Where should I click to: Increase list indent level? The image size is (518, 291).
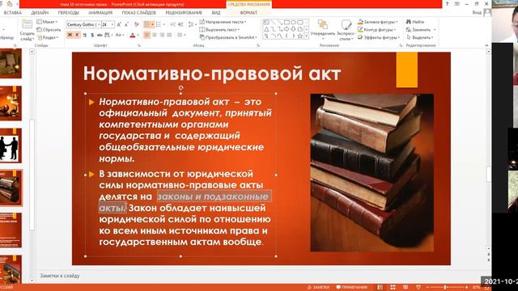pos(180,25)
